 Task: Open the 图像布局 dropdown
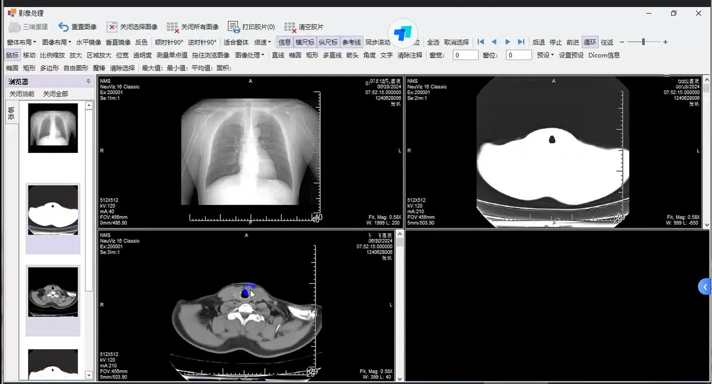click(56, 42)
